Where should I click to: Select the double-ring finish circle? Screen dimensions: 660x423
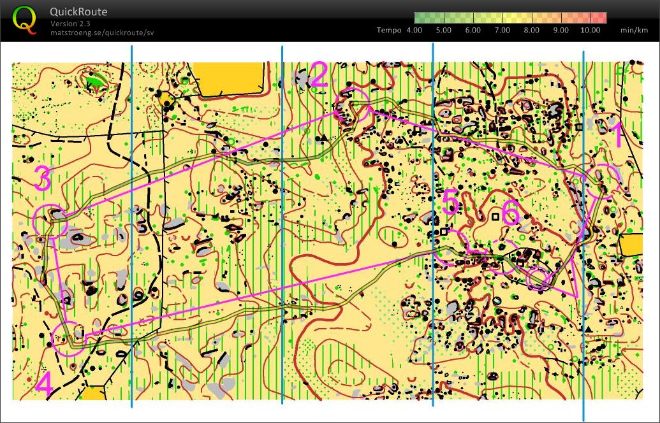point(539,278)
